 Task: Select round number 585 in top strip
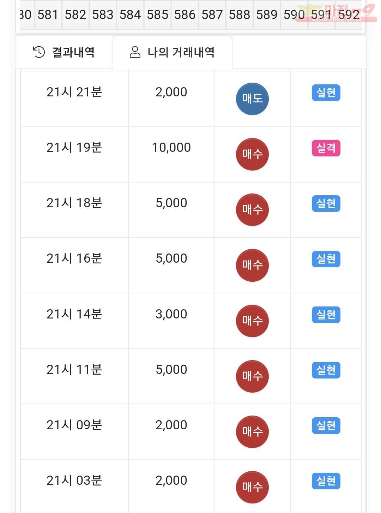pyautogui.click(x=158, y=15)
